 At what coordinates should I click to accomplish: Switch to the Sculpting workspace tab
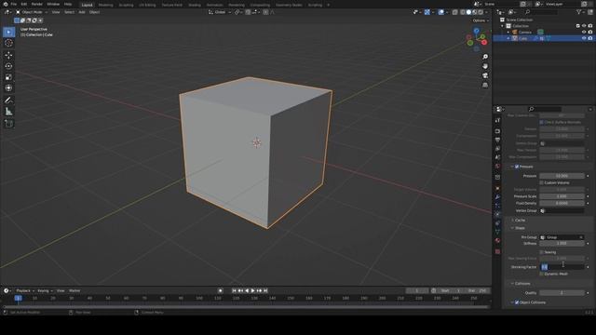[126, 5]
